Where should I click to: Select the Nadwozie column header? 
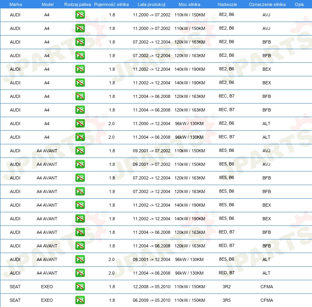227,4
